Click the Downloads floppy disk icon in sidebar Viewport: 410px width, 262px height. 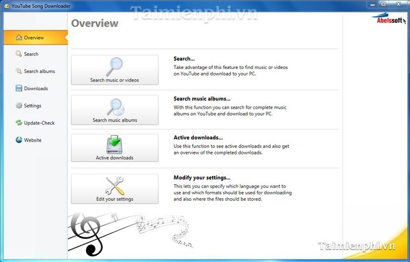click(19, 88)
